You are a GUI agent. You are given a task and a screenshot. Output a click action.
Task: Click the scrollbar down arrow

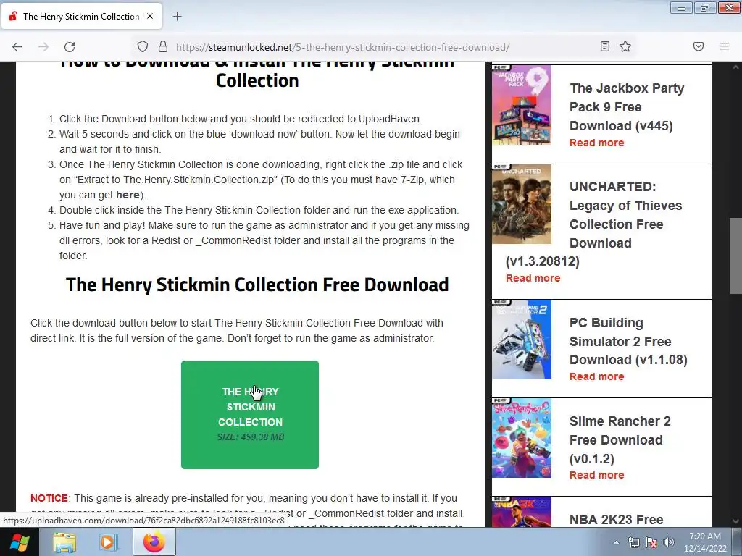[735, 521]
